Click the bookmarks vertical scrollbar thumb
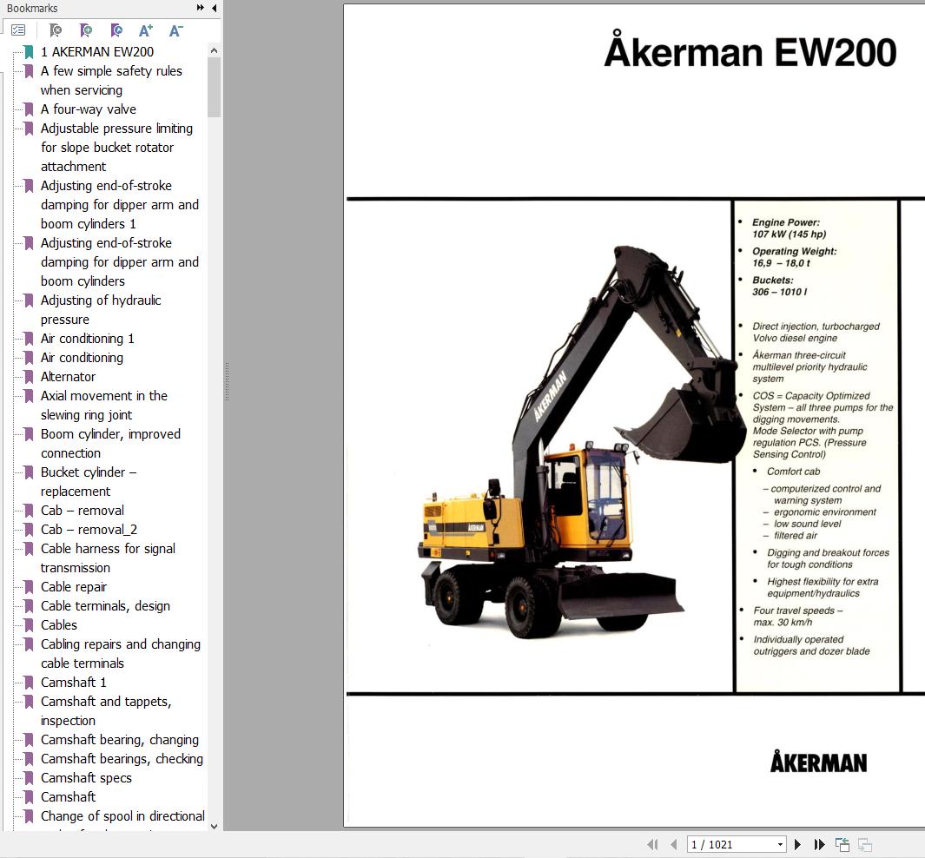Image resolution: width=925 pixels, height=858 pixels. pos(215,87)
